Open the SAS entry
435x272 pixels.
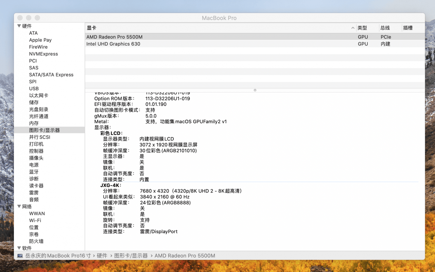pyautogui.click(x=34, y=68)
